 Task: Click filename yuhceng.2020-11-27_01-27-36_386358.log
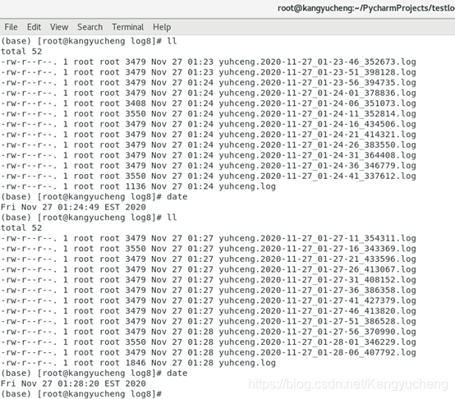(317, 291)
